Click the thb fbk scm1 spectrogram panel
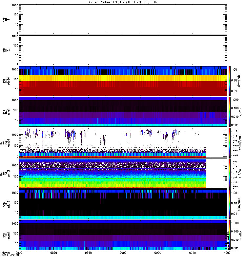 tap(123, 112)
